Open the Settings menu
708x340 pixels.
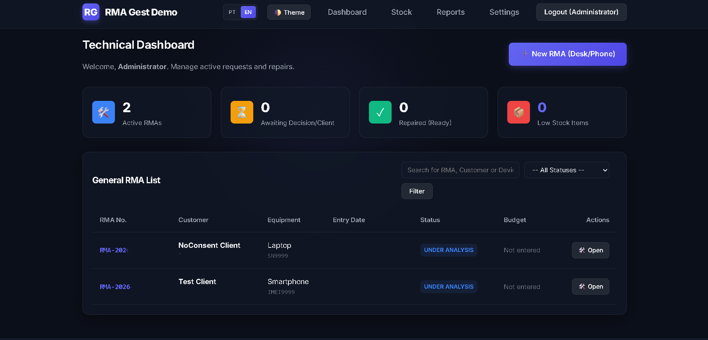click(504, 12)
